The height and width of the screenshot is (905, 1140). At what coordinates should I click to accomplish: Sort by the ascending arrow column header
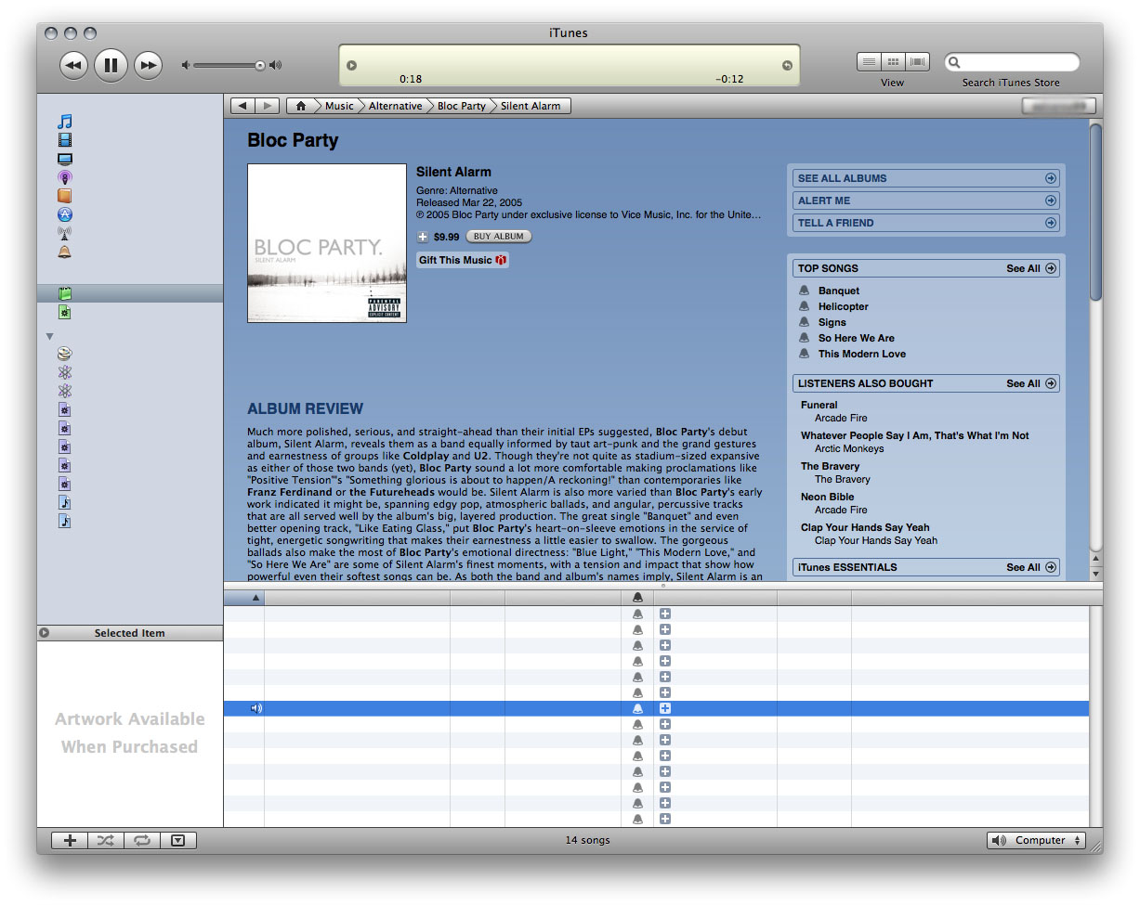point(244,598)
